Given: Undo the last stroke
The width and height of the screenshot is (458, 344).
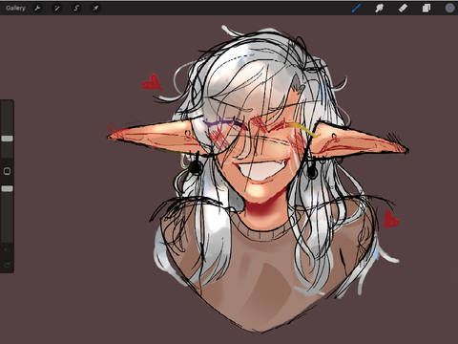Looking at the screenshot, I should [7, 250].
